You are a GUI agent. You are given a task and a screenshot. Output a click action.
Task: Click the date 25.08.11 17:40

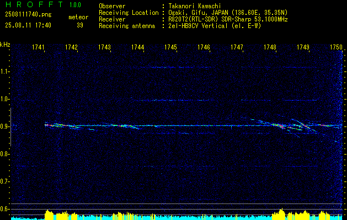[28, 25]
